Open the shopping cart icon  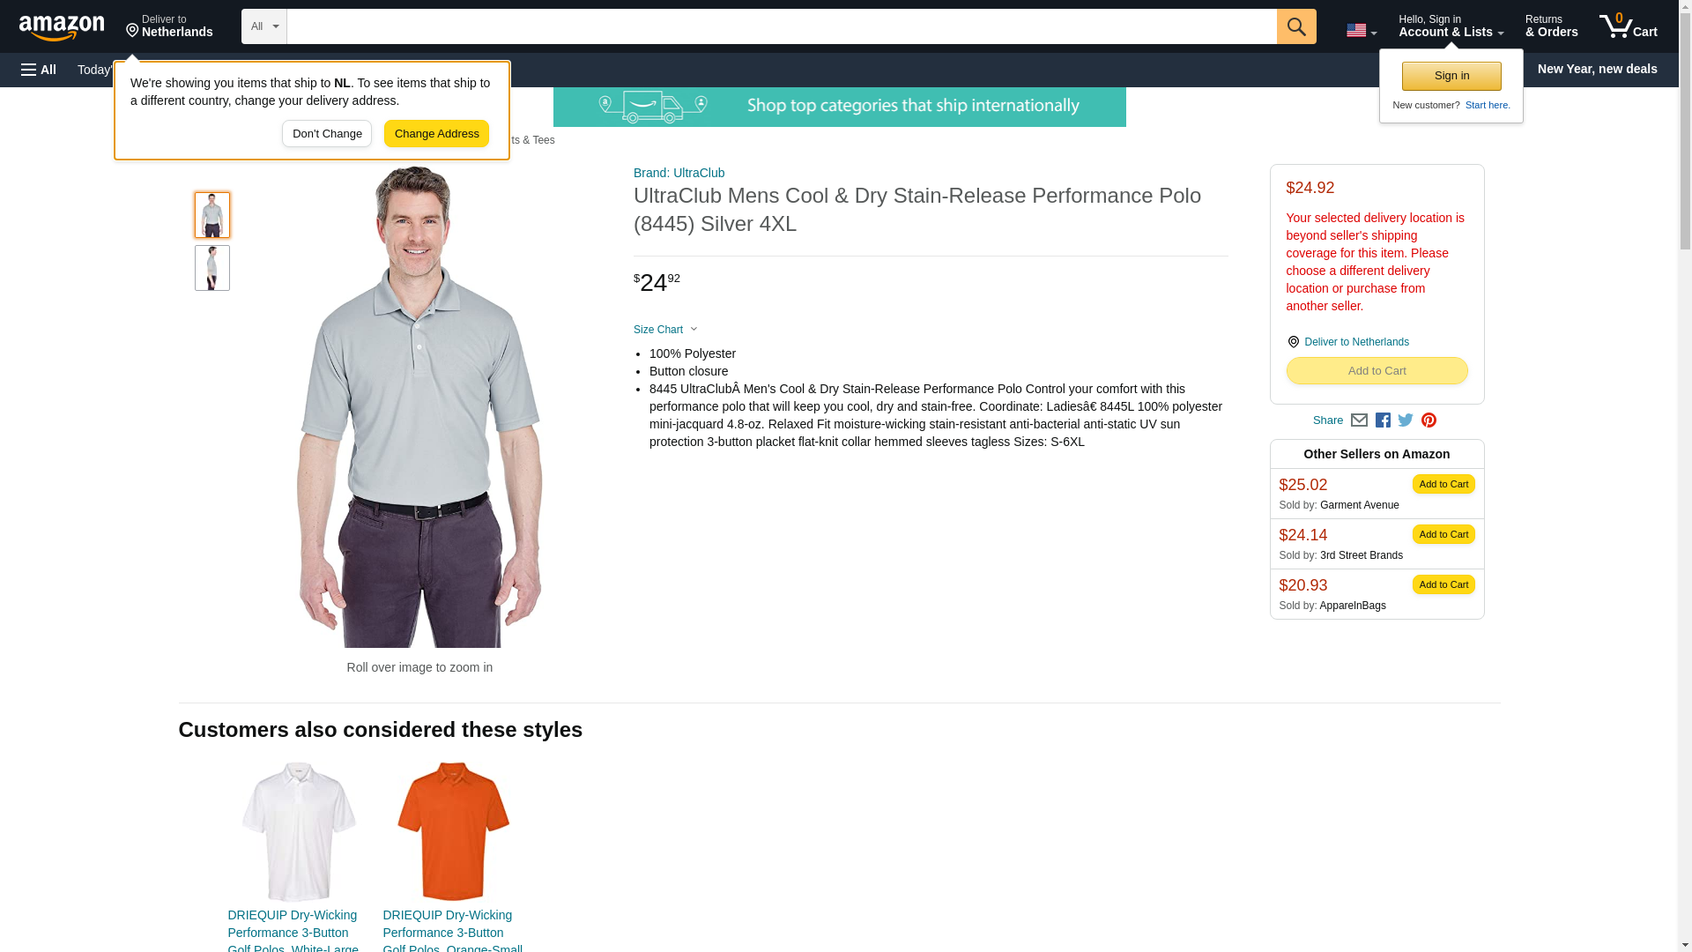click(1628, 26)
